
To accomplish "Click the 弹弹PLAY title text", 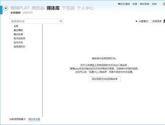I will pyautogui.click(x=20, y=8).
